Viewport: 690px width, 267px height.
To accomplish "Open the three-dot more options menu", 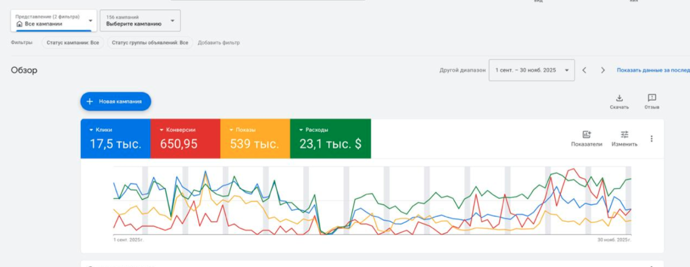I will click(x=651, y=139).
